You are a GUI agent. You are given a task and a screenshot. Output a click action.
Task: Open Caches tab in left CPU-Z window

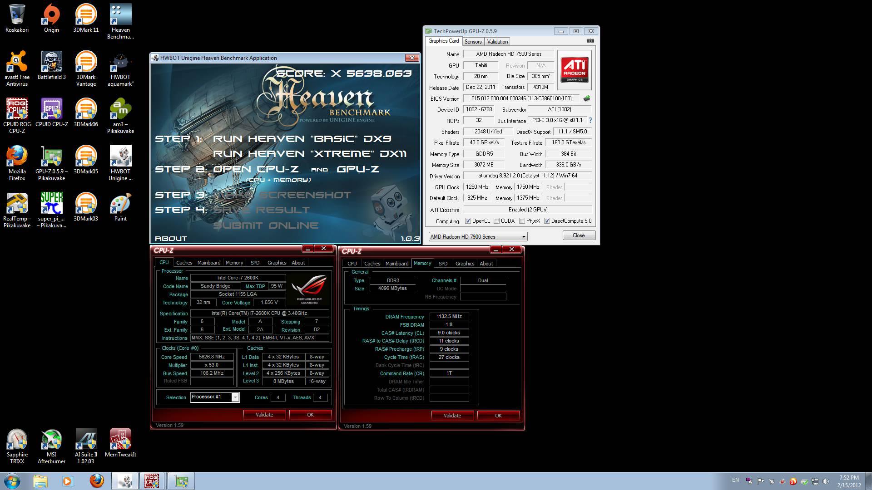click(184, 263)
